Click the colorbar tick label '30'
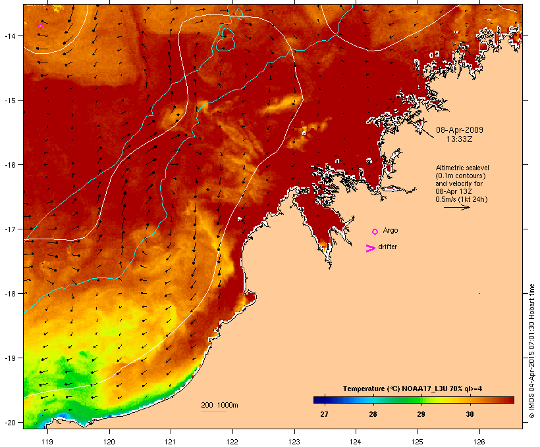Image resolution: width=540 pixels, height=447 pixels. tap(470, 414)
